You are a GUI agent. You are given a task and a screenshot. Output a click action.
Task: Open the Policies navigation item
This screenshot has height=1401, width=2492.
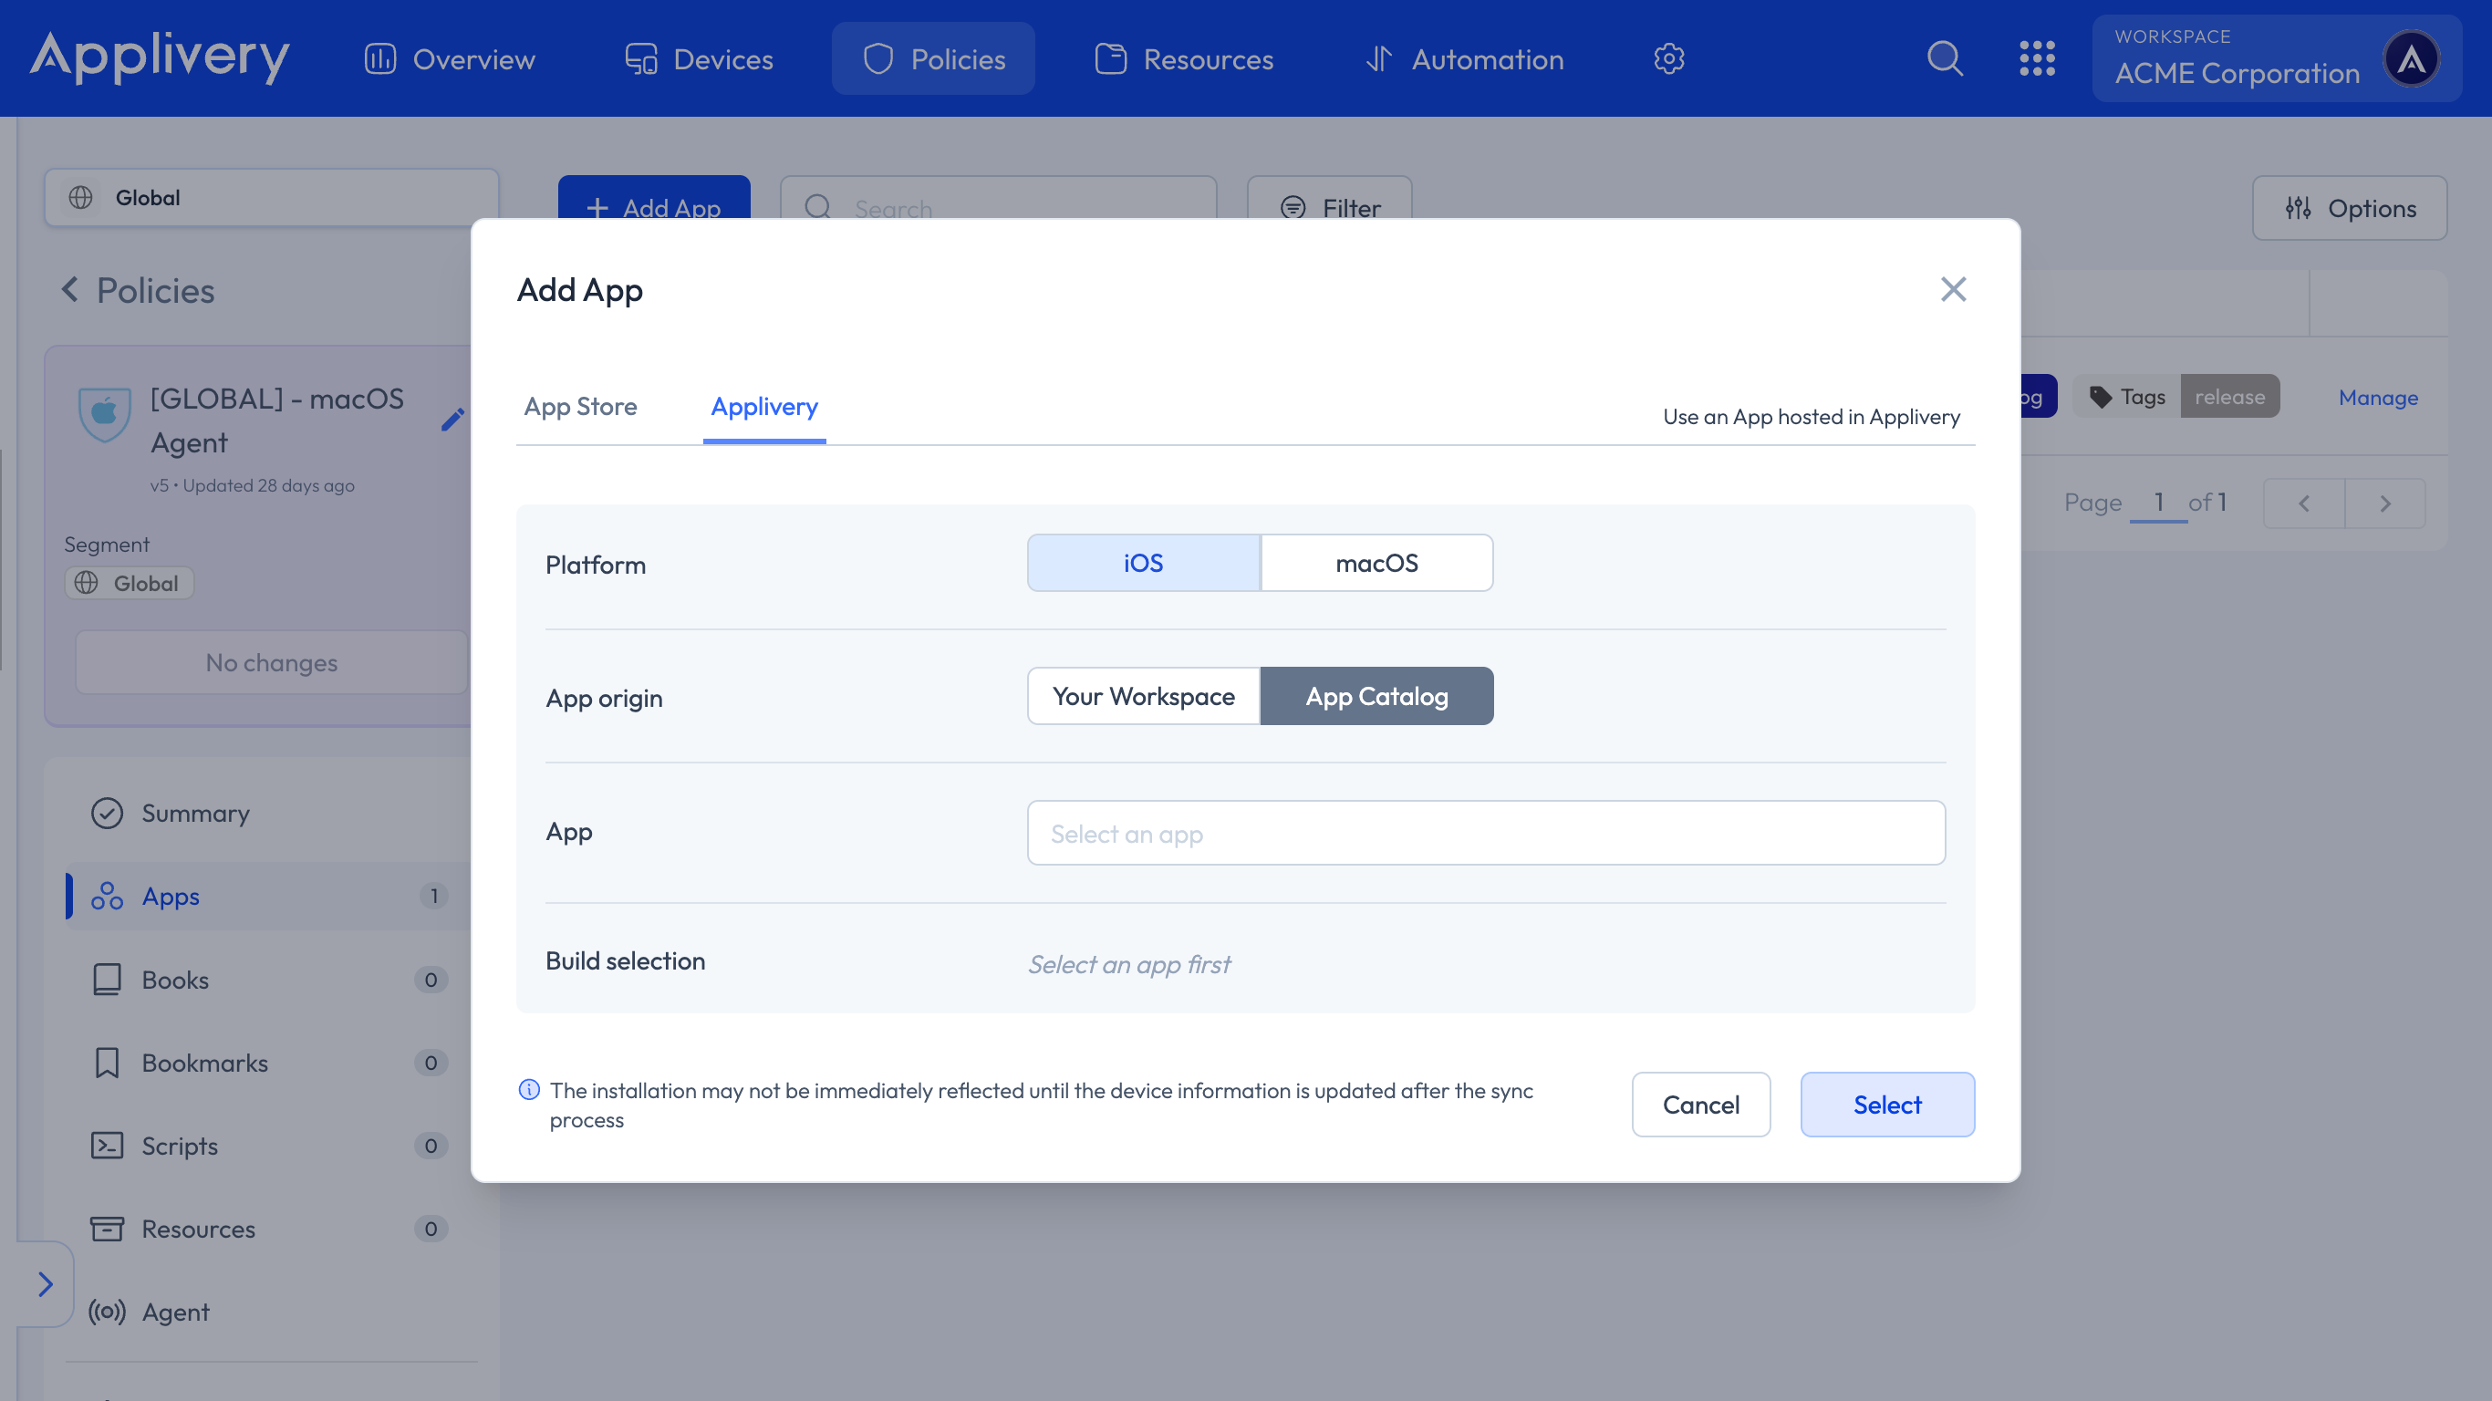[x=933, y=59]
